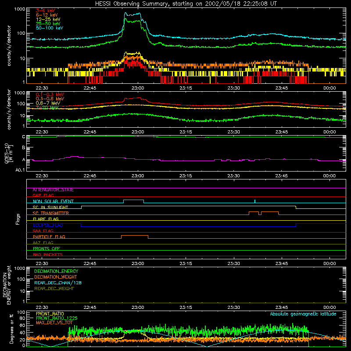Select SC_TRANSMITTER flag label

click(50, 213)
